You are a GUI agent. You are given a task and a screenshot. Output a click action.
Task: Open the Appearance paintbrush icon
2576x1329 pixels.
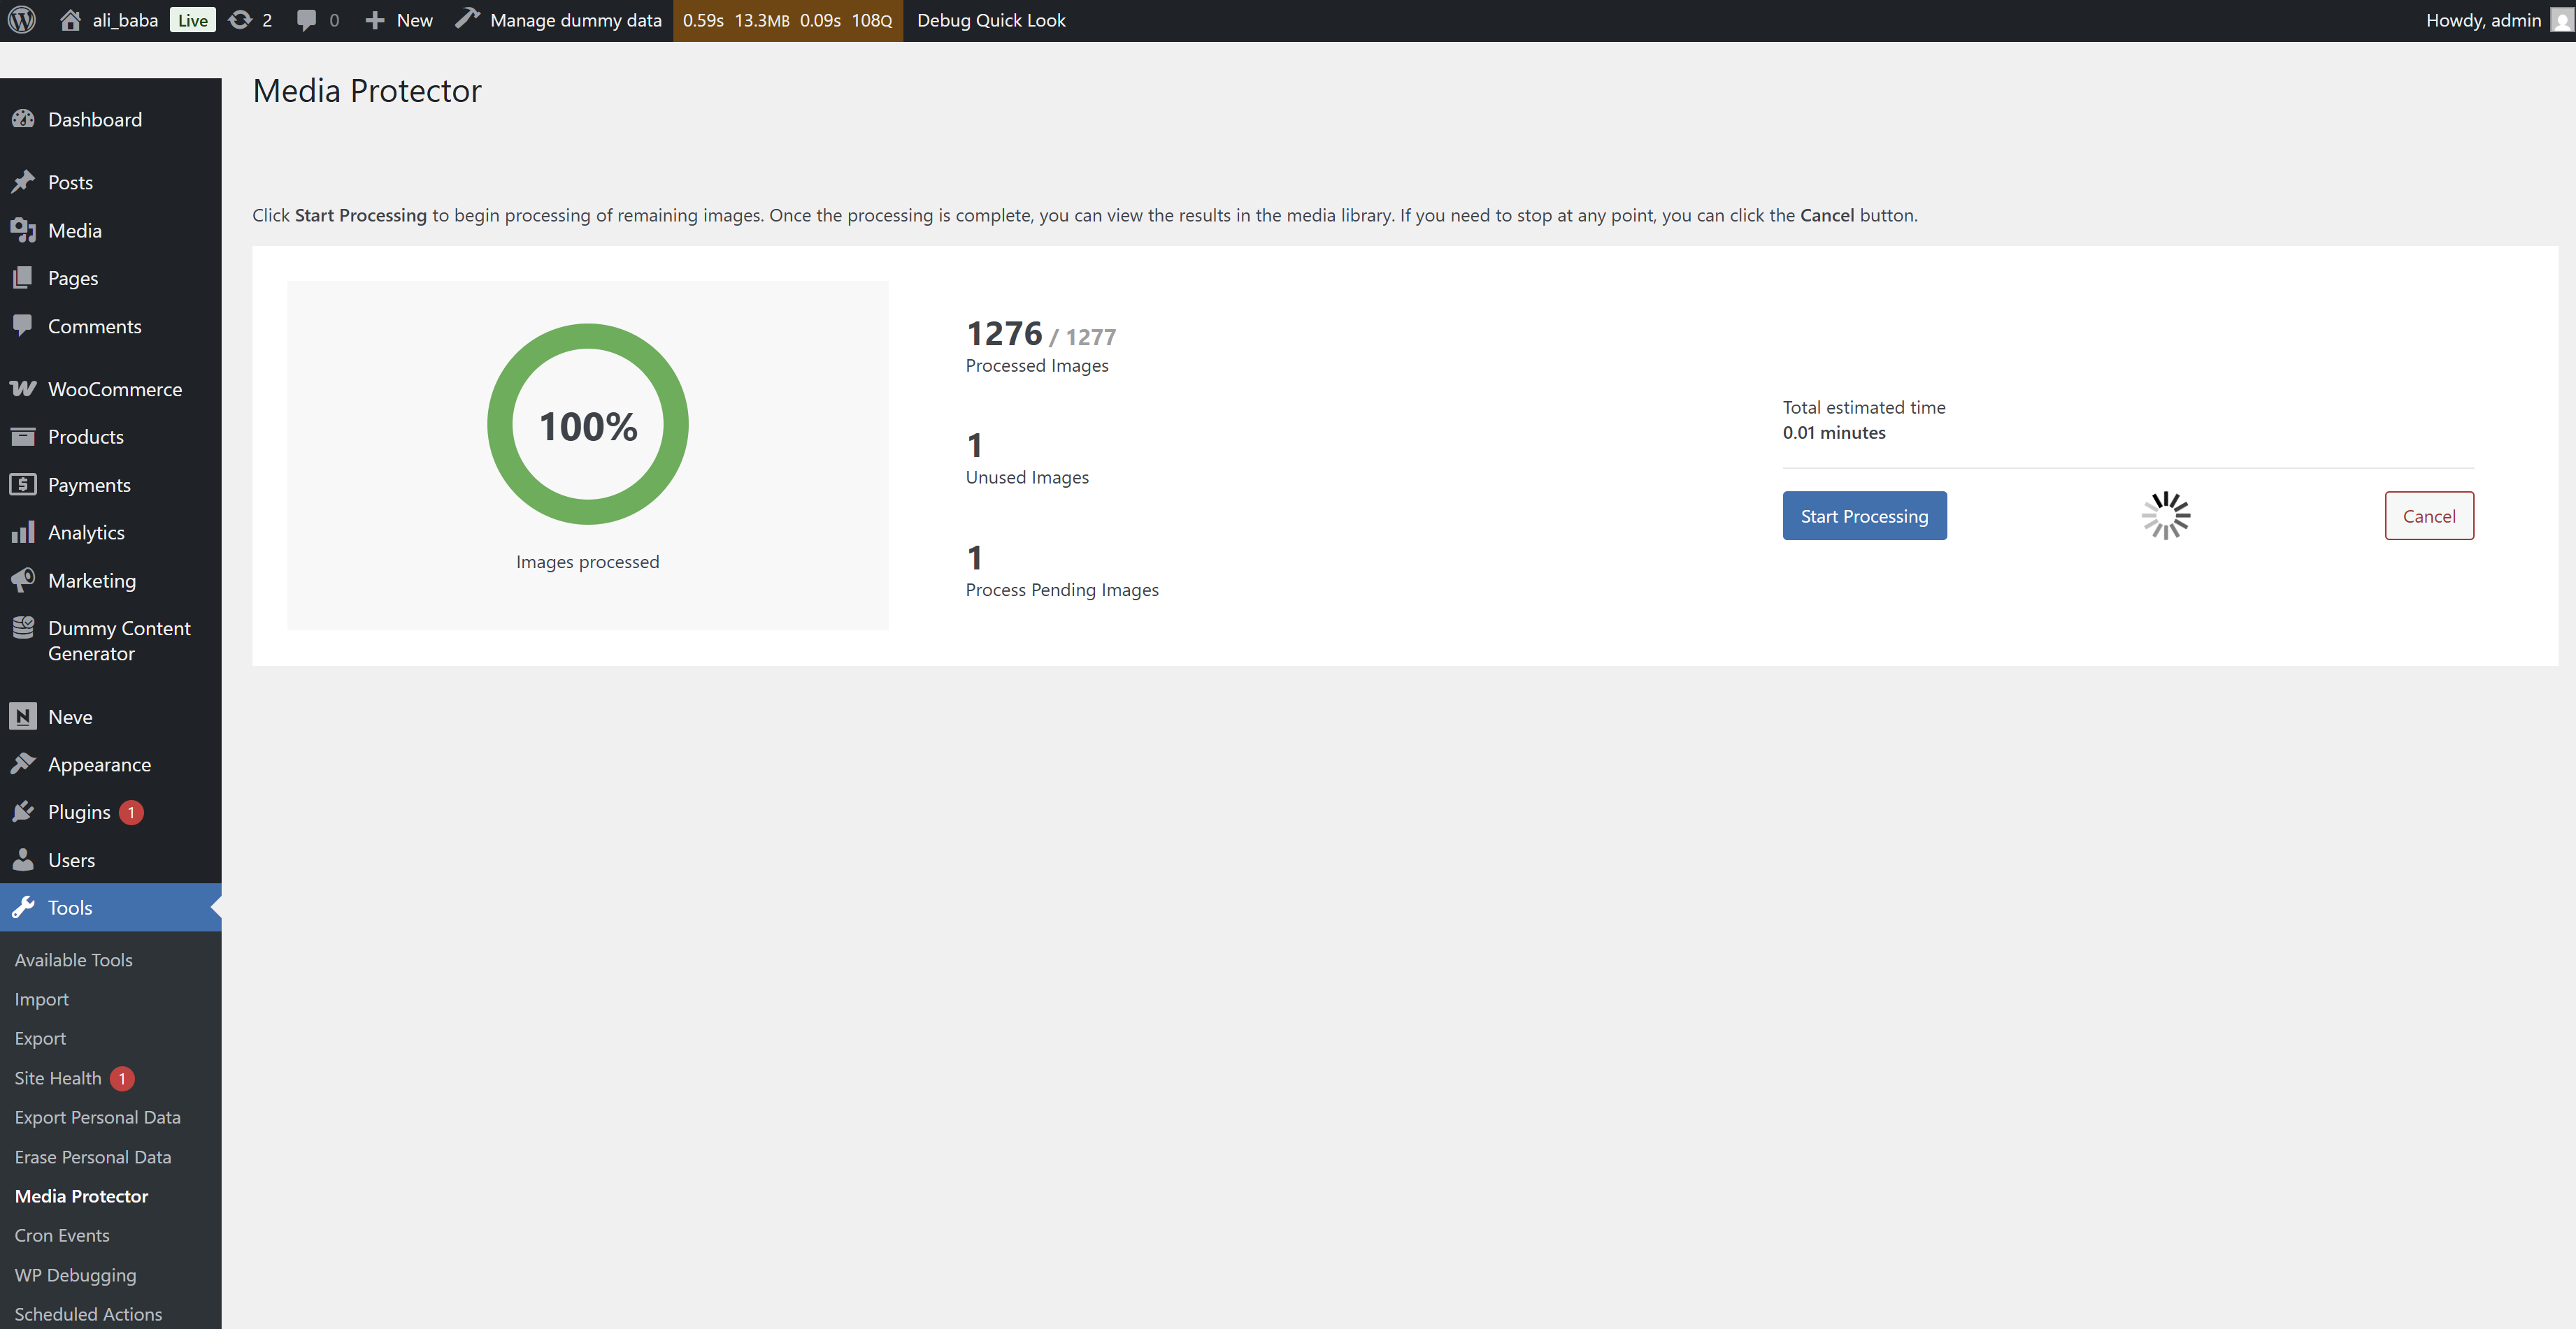[23, 764]
